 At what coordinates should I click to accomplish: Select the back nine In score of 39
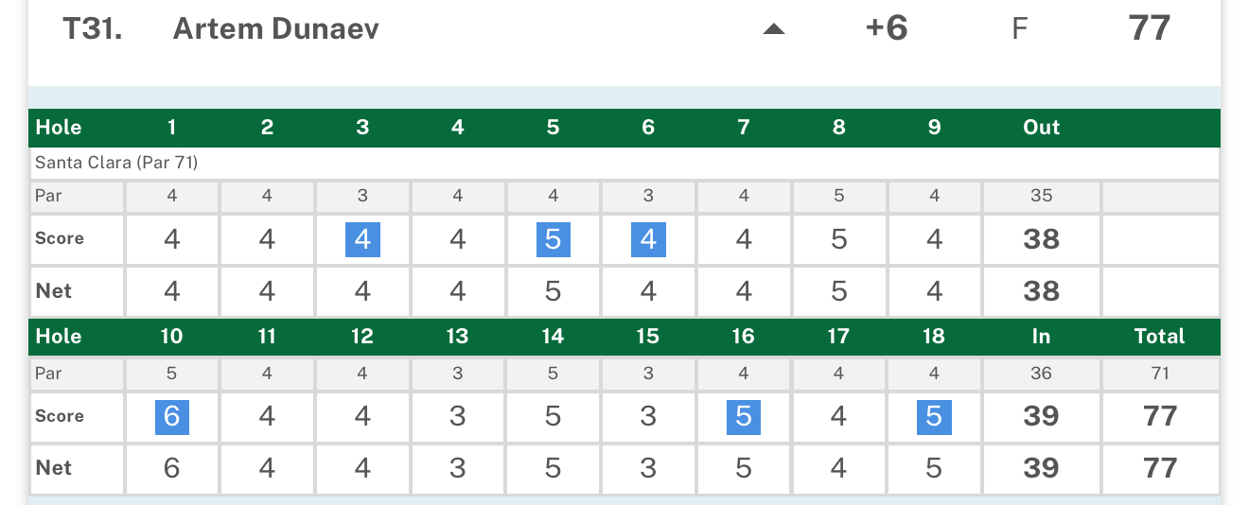click(1041, 416)
